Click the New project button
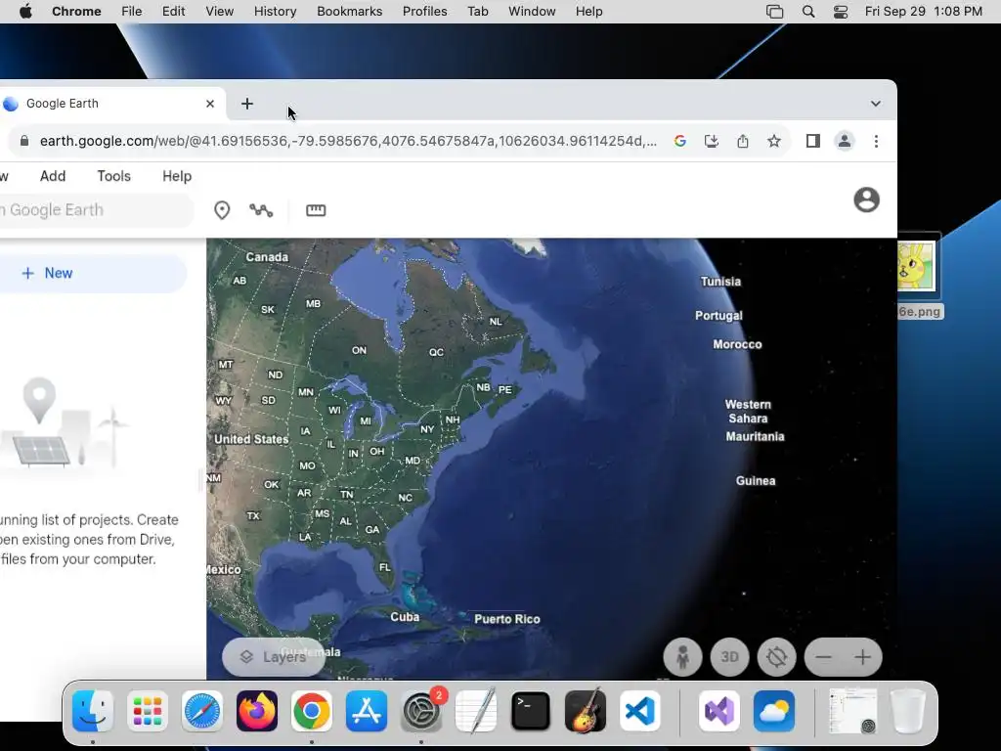 pos(93,274)
